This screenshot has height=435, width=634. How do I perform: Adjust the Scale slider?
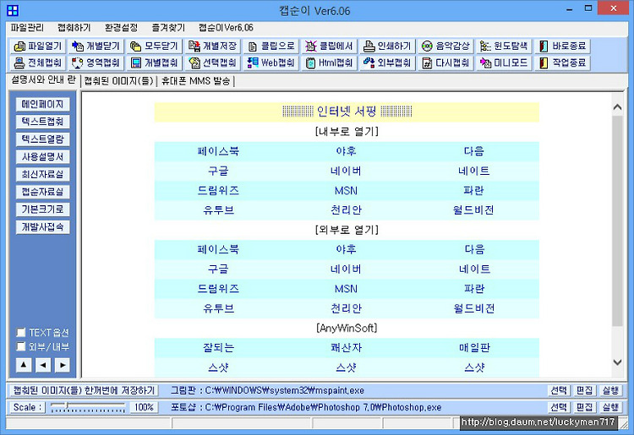88,407
